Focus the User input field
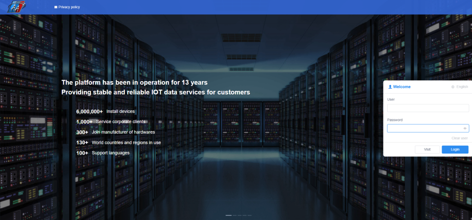Image resolution: width=472 pixels, height=220 pixels. (428, 108)
